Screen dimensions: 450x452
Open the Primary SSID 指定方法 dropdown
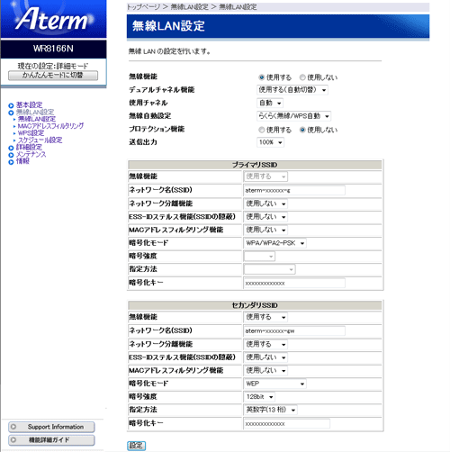tap(269, 269)
